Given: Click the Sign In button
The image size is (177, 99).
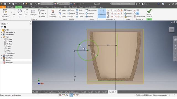Looking at the screenshot, I should point(145,4).
